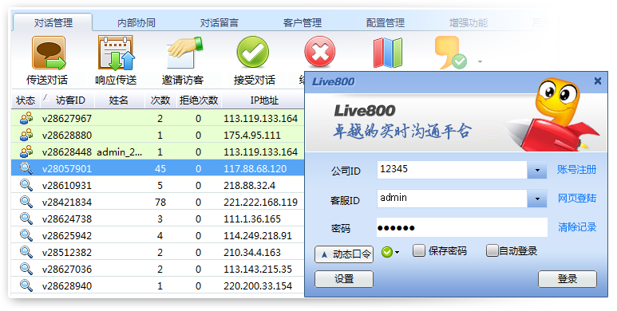Open the dropdown arrow beside yellow chat bubble
Screen dimensions: 617x311
480,61
